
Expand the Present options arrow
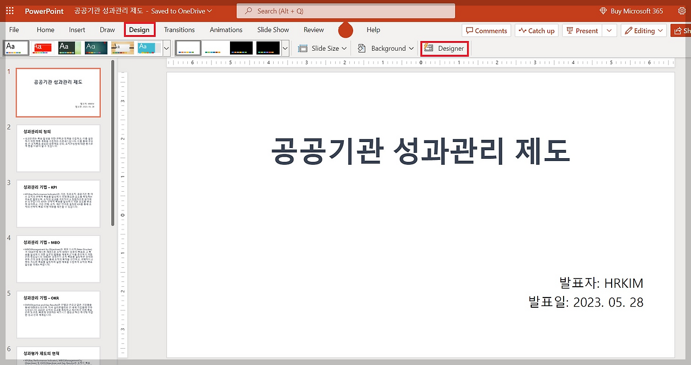click(609, 31)
